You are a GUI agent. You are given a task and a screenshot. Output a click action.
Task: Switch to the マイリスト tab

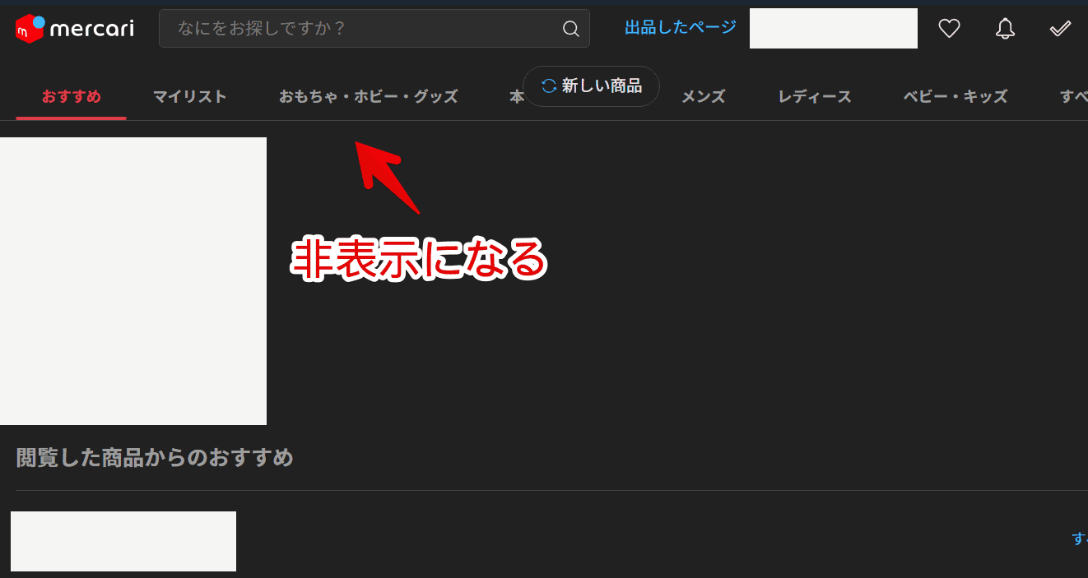point(190,97)
